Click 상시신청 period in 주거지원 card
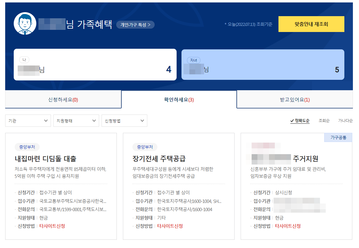The height and width of the screenshot is (248, 359). (x=283, y=193)
